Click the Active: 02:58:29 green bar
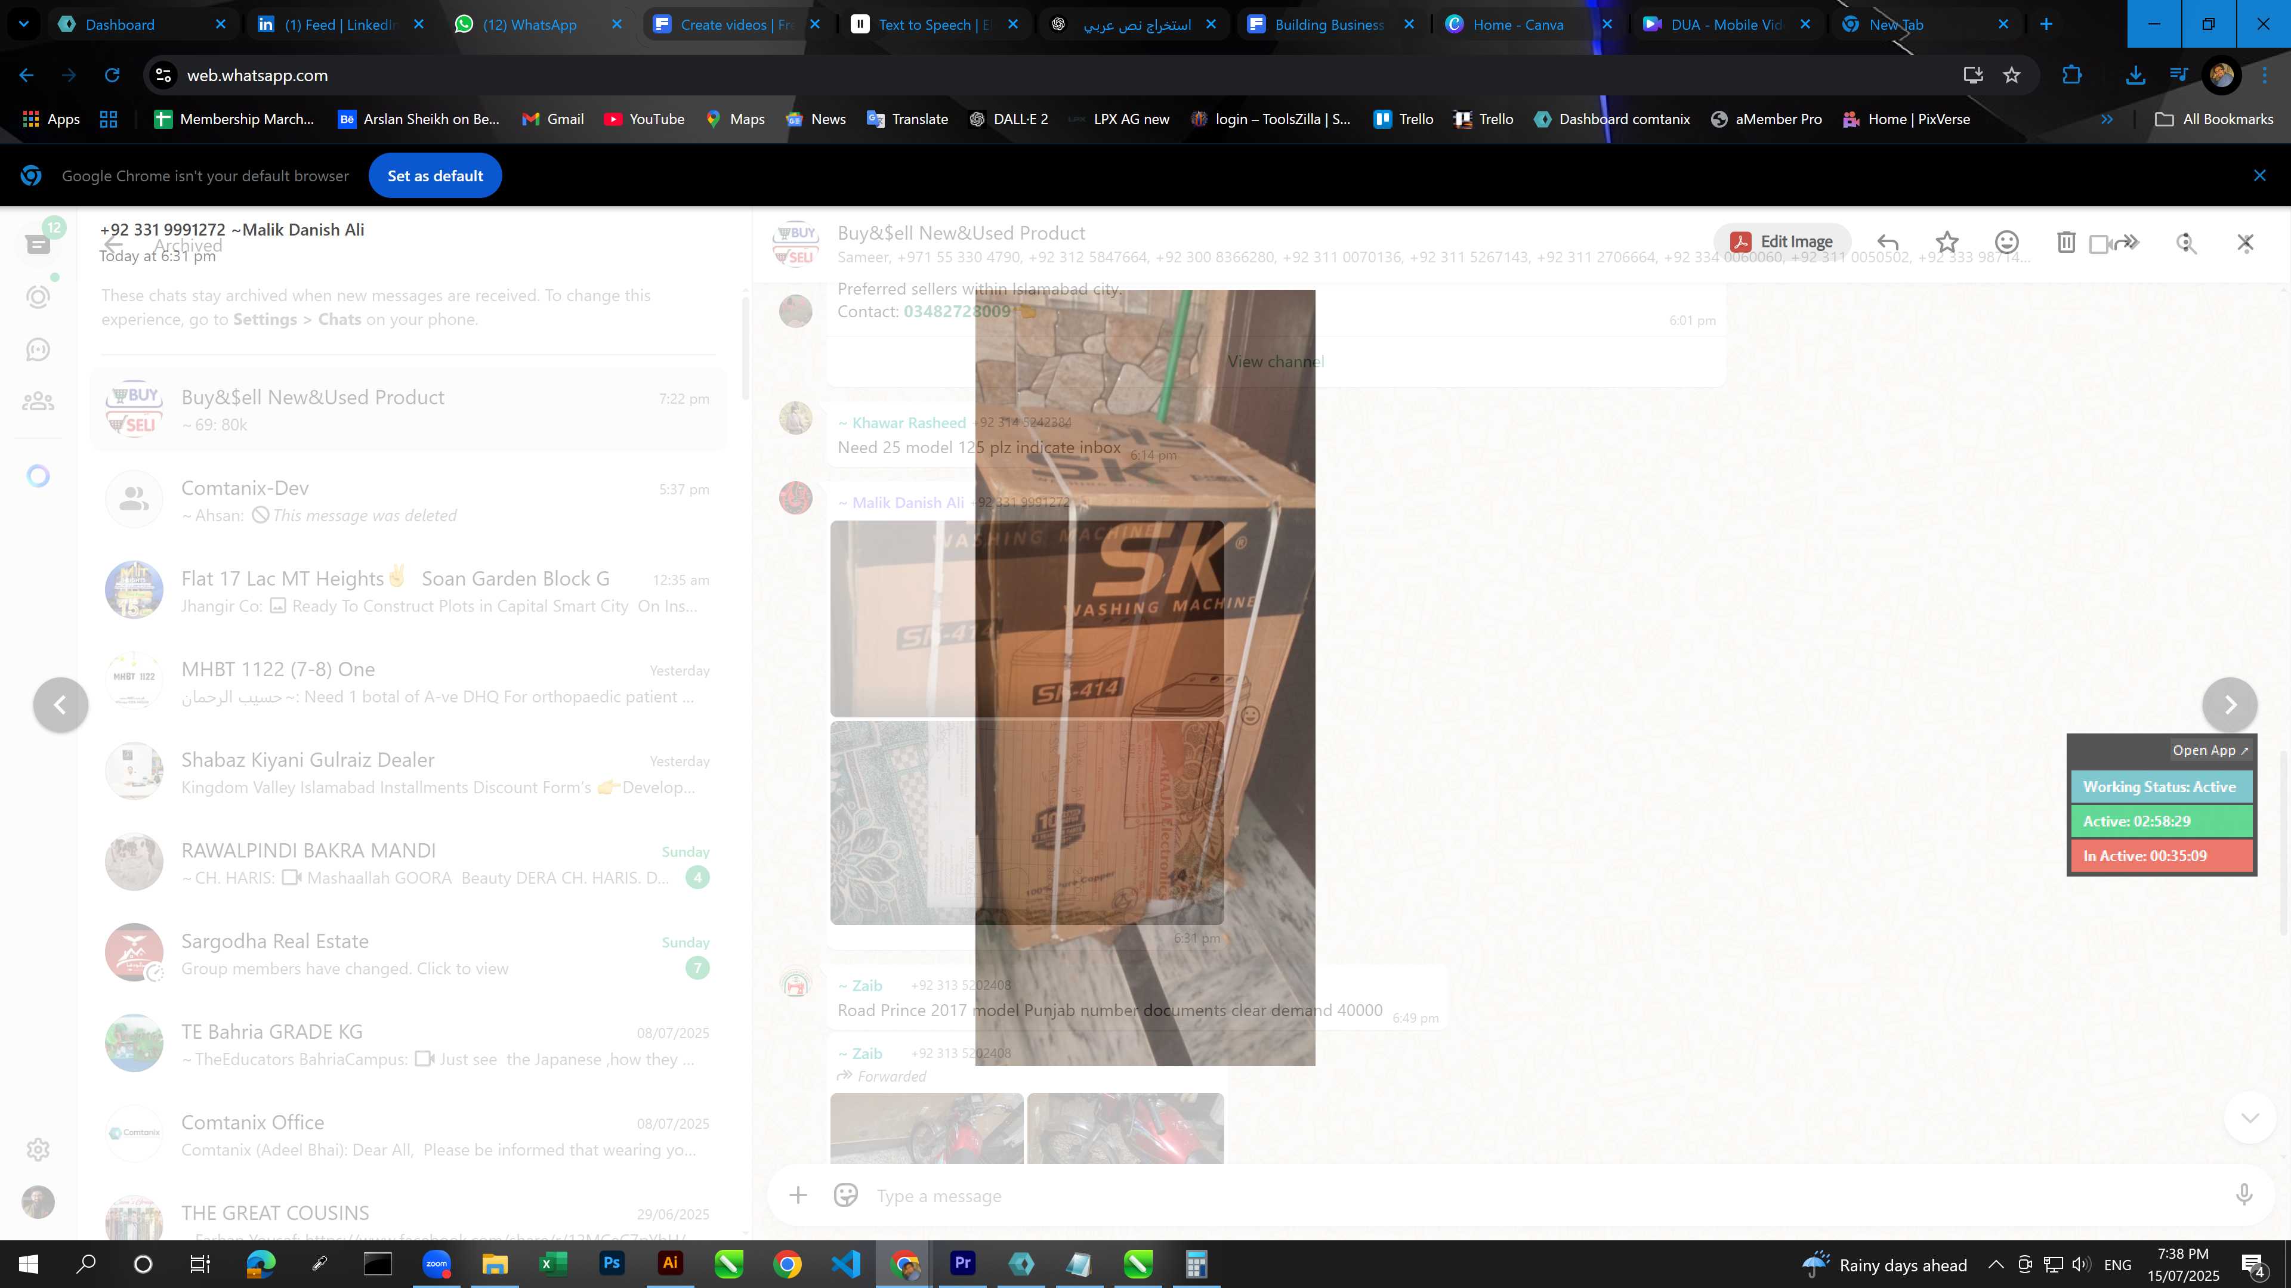 tap(2161, 821)
